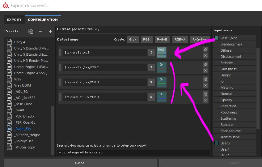Remove preset with the minus icon
This screenshot has width=262, height=167.
pyautogui.click(x=40, y=31)
